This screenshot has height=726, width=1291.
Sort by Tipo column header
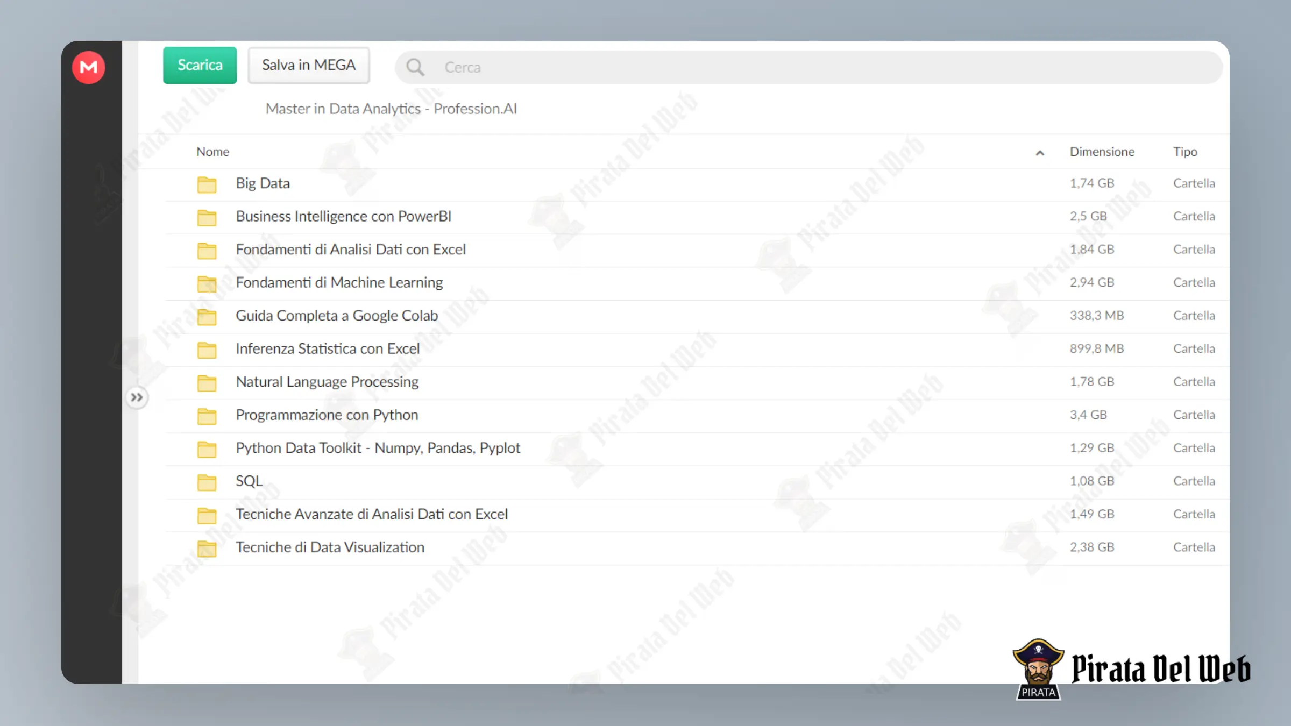point(1185,152)
